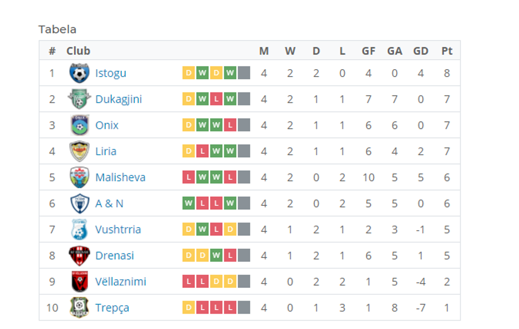This screenshot has height=329, width=519.
Task: Click the GD column header
Action: [x=420, y=51]
